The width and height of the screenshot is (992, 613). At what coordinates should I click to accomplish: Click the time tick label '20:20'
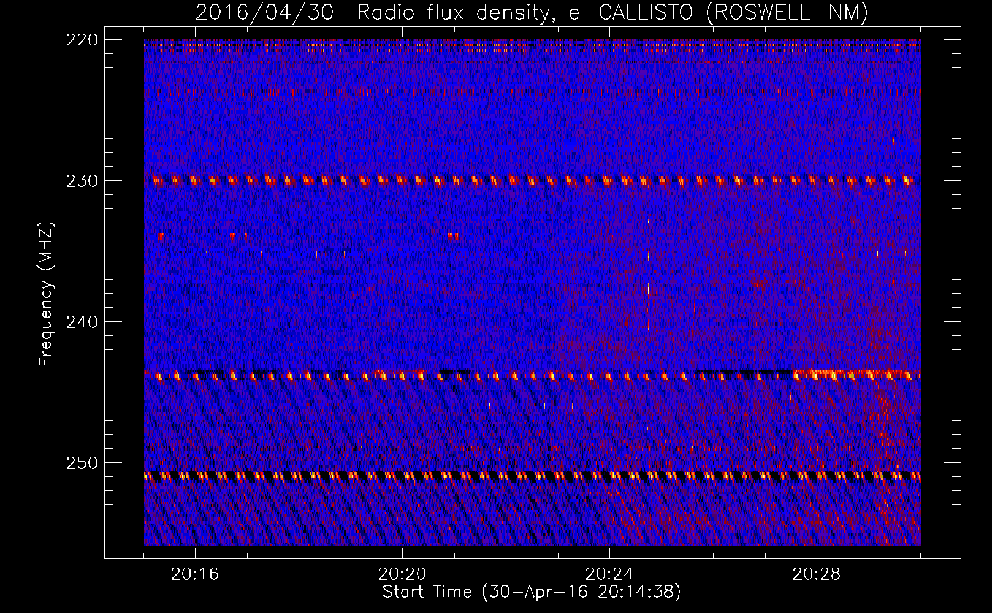point(402,574)
